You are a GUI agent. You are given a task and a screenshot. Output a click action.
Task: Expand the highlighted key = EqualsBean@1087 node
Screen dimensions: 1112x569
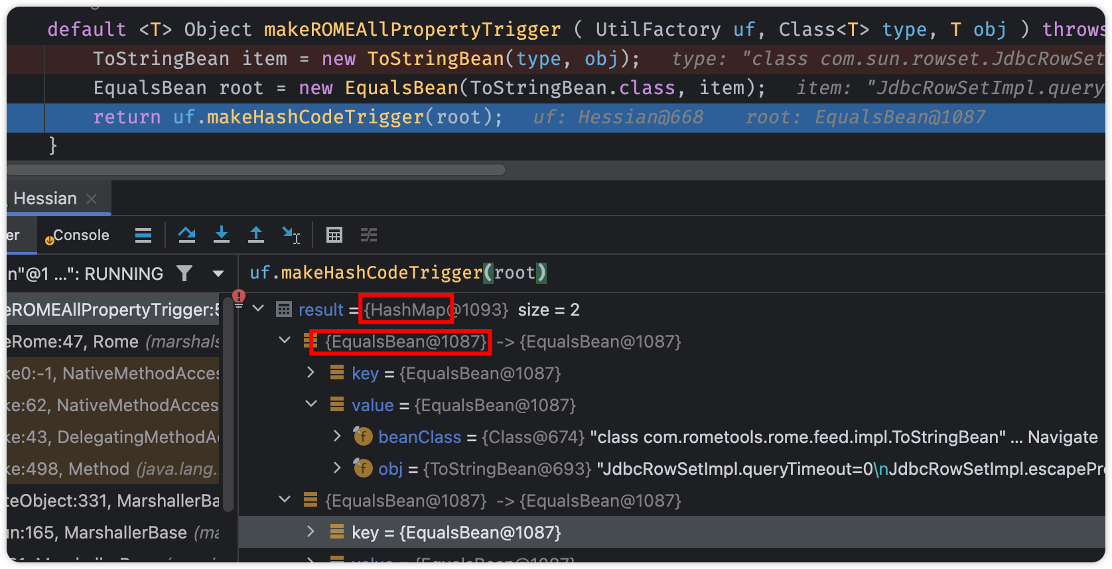[x=311, y=532]
